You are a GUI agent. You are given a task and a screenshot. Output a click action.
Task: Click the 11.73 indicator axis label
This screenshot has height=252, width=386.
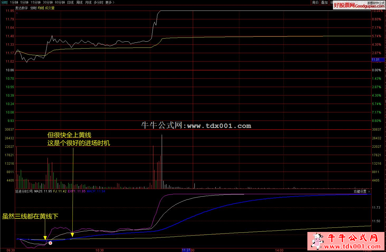376,208
